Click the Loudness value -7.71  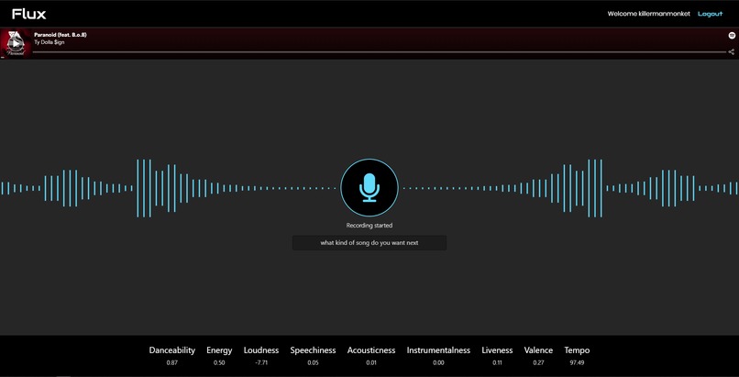[261, 363]
